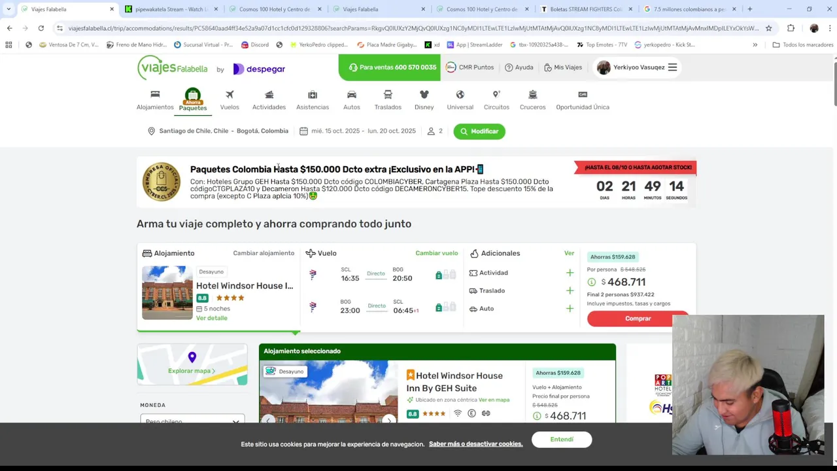Image resolution: width=837 pixels, height=471 pixels.
Task: Click the red Comprar button
Action: tap(638, 319)
